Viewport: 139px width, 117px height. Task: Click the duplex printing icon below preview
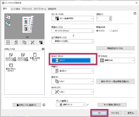(16, 43)
